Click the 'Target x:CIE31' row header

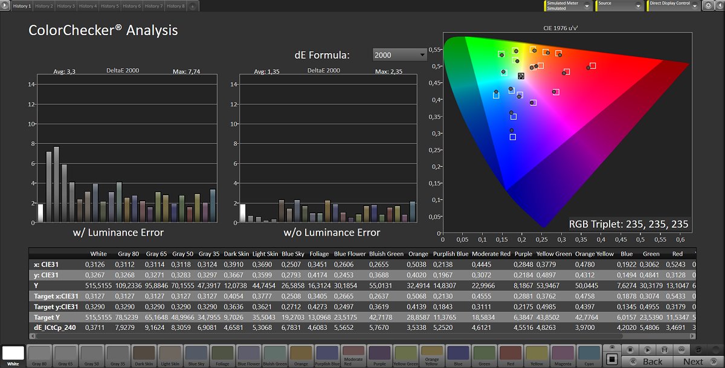click(56, 296)
